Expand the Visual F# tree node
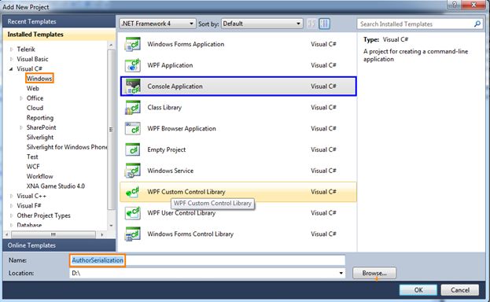The image size is (490, 302). click(x=12, y=206)
